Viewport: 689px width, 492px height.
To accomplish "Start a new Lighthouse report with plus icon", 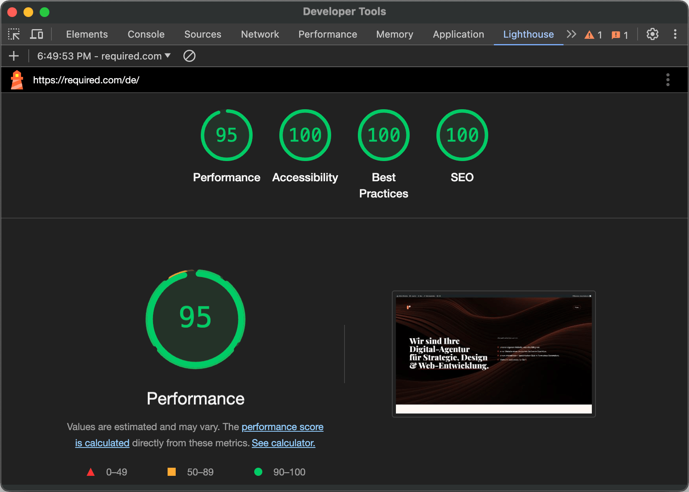I will (14, 56).
